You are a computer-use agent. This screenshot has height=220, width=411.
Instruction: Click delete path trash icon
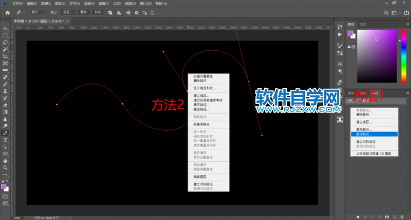click(402, 217)
